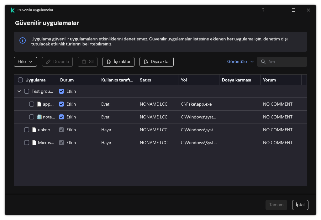Toggle Etkin status checkbox for Test group
The height and width of the screenshot is (220, 321).
coord(61,91)
